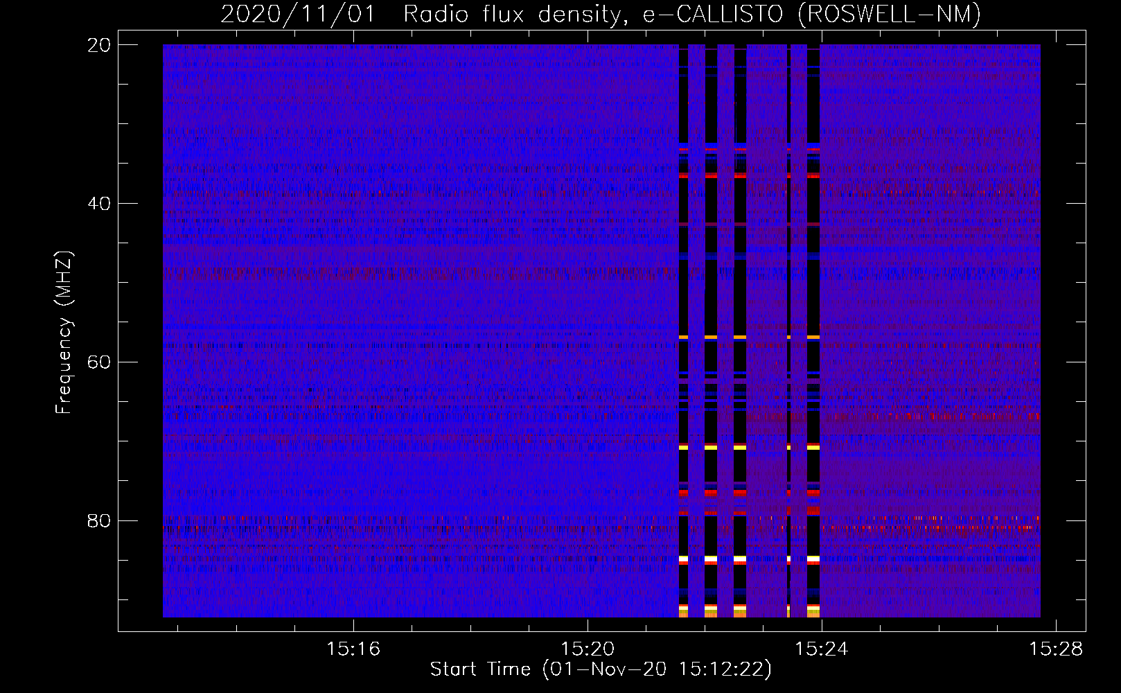This screenshot has width=1121, height=693.
Task: Click the "Start Time (01-Nov-20 15:12:22)" axis label
Action: click(601, 669)
